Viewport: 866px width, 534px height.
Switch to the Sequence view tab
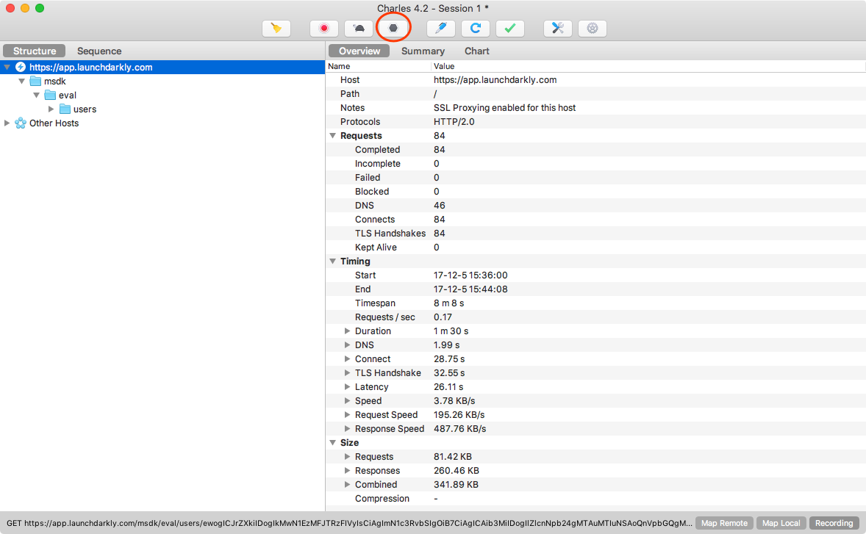click(99, 51)
